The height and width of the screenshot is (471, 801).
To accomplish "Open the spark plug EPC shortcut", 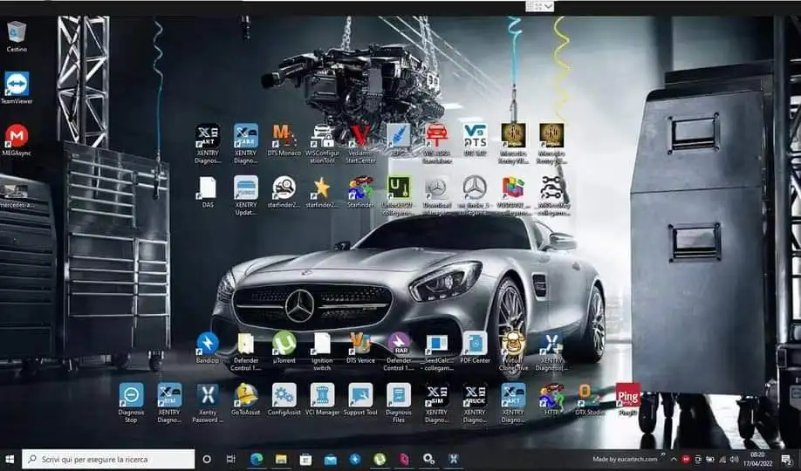I will click(x=399, y=140).
